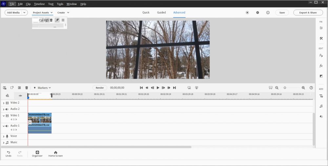Click the timeline zoom slider handle
Screen dimensions: 328x166
click(285, 88)
